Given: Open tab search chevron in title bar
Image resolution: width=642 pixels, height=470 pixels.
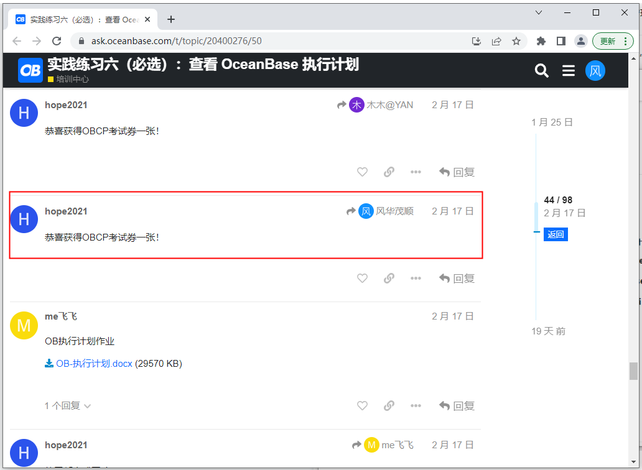Looking at the screenshot, I should 539,12.
